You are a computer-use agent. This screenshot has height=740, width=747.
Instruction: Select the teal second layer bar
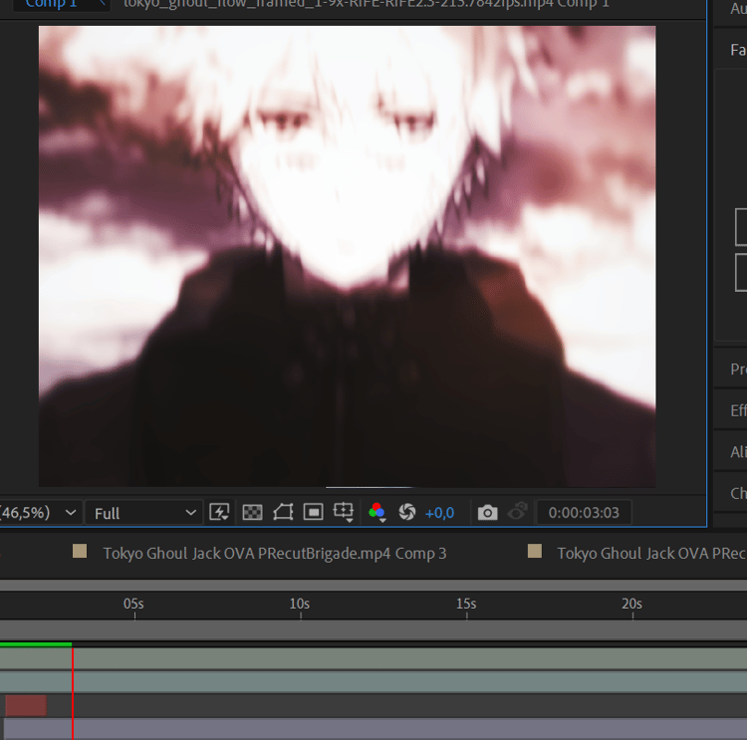[x=373, y=681]
